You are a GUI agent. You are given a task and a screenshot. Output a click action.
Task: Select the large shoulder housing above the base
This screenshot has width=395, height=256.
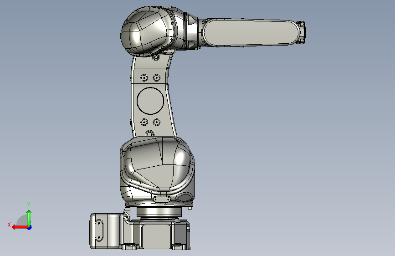[157, 171]
